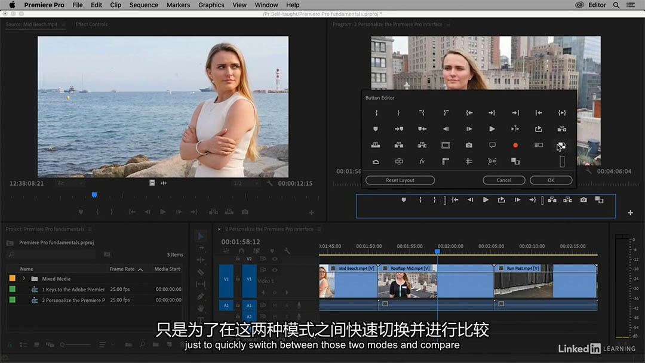Click Add Marker in Program monitor transport bar
The height and width of the screenshot is (363, 645).
click(404, 200)
